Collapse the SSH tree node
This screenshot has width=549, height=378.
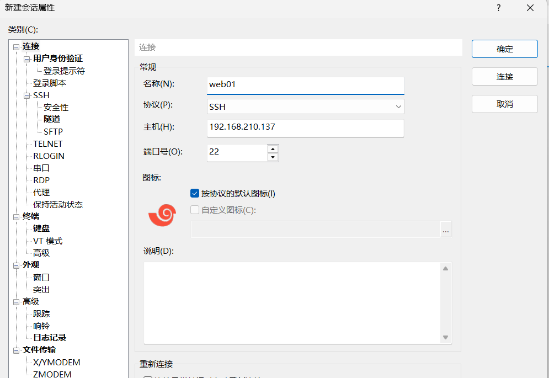click(x=26, y=95)
